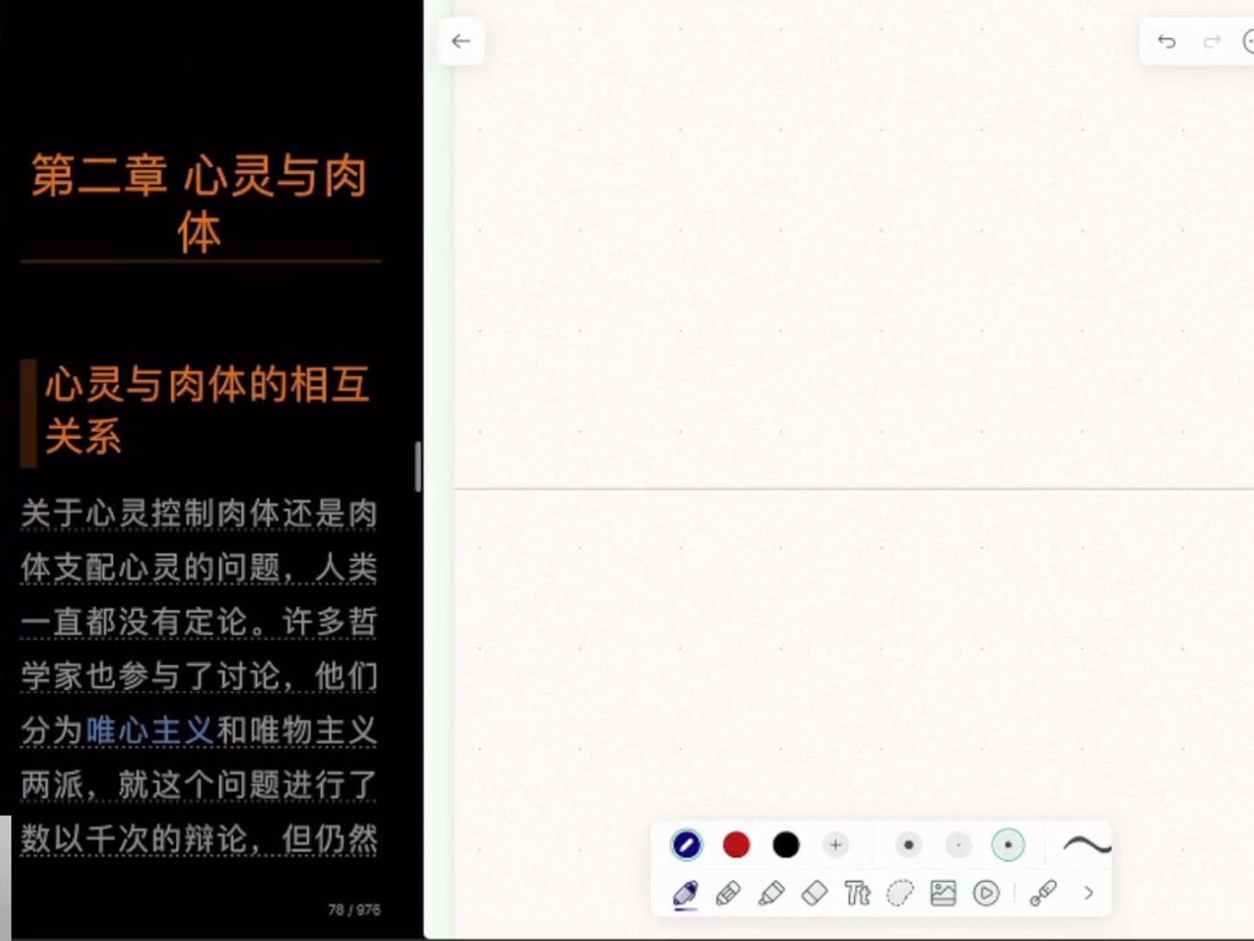Image resolution: width=1254 pixels, height=941 pixels.
Task: Choose the dark blue pen color
Action: [686, 844]
